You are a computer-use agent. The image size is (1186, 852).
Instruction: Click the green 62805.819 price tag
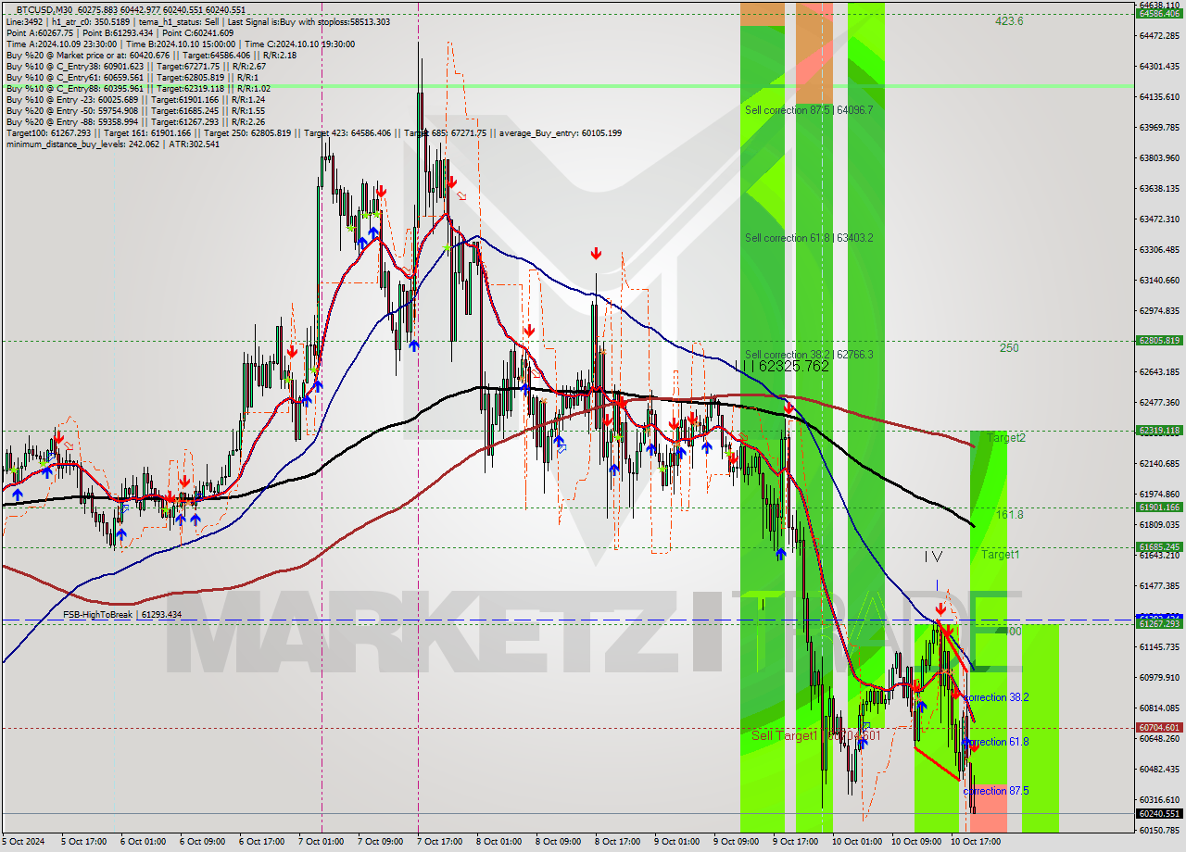(1159, 341)
